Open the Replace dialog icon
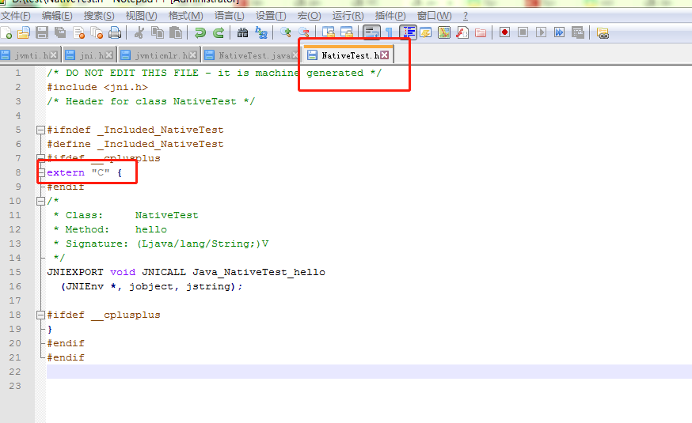This screenshot has height=423, width=692. tap(260, 32)
